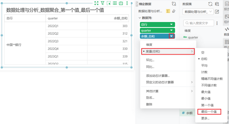The image size is (229, 124).
Task: Click the 输入搜索文字 search field
Action: pos(199,23)
